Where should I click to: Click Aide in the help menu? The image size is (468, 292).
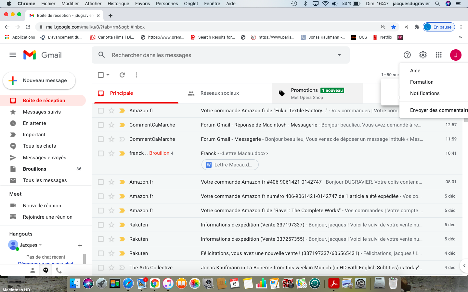pos(415,71)
